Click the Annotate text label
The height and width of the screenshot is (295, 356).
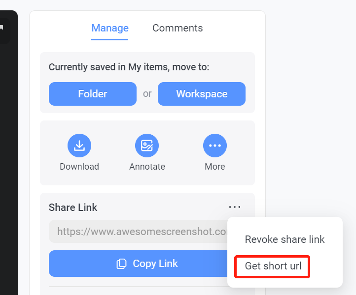147,167
